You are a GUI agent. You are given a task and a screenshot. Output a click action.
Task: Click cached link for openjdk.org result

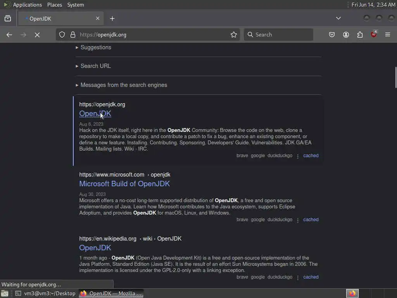click(x=311, y=156)
